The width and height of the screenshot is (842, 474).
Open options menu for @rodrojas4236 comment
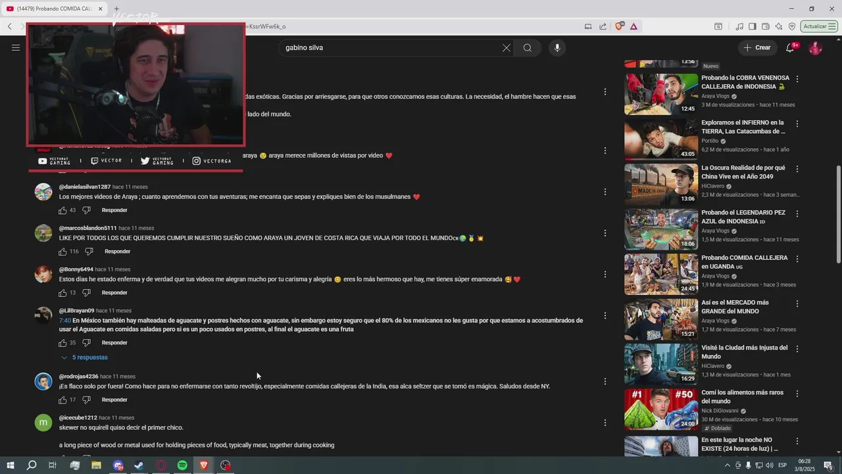pyautogui.click(x=605, y=381)
